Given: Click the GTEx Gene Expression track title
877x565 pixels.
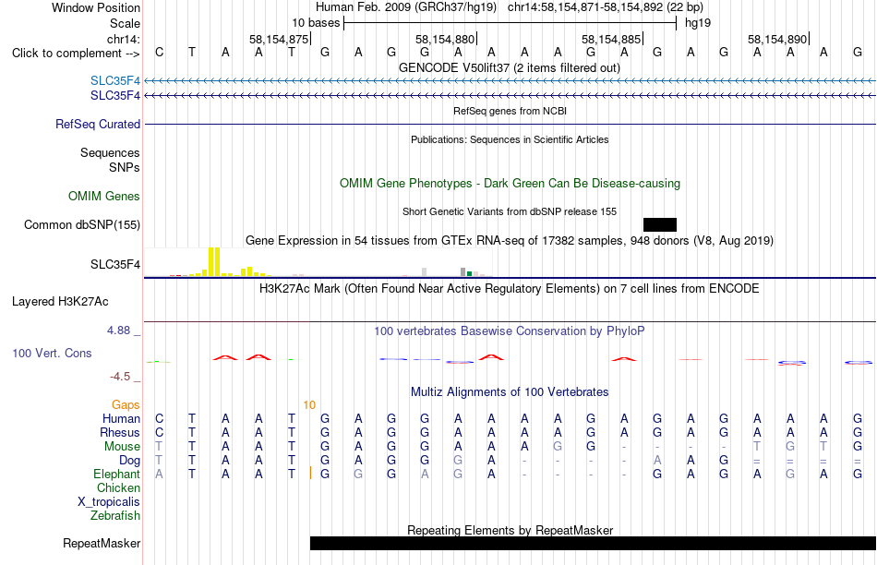Looking at the screenshot, I should (x=510, y=241).
